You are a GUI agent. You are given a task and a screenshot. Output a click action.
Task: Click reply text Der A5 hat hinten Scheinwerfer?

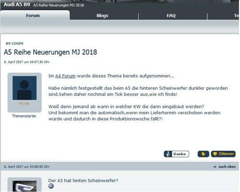(x=83, y=180)
